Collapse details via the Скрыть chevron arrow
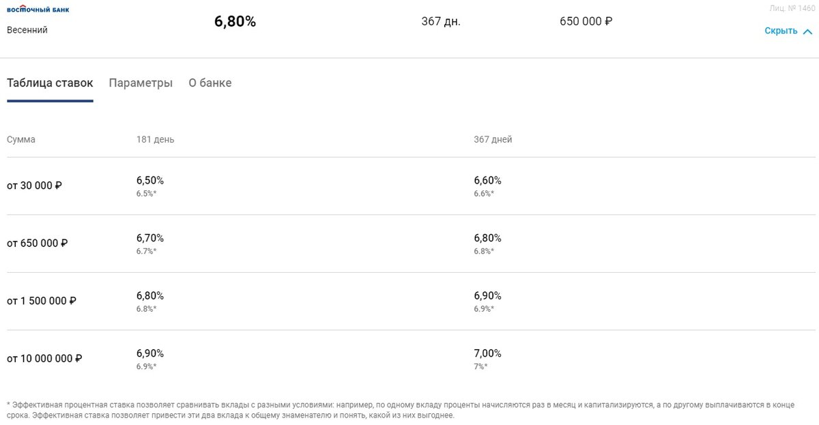 (808, 31)
